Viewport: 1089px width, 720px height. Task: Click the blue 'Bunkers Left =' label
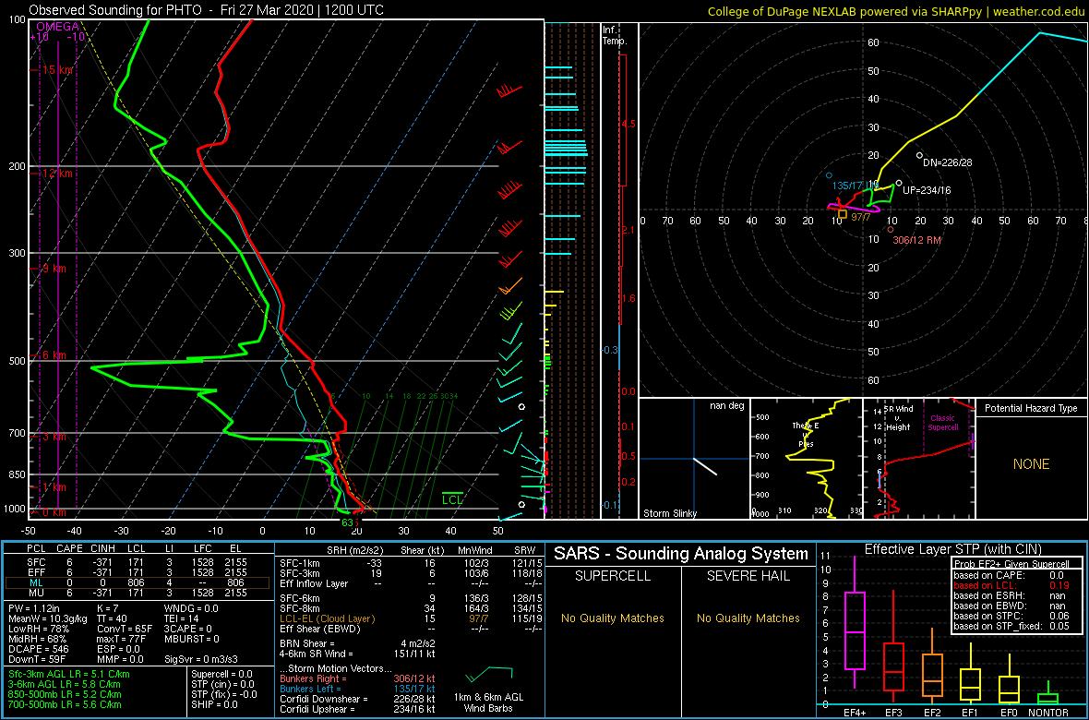tap(313, 688)
